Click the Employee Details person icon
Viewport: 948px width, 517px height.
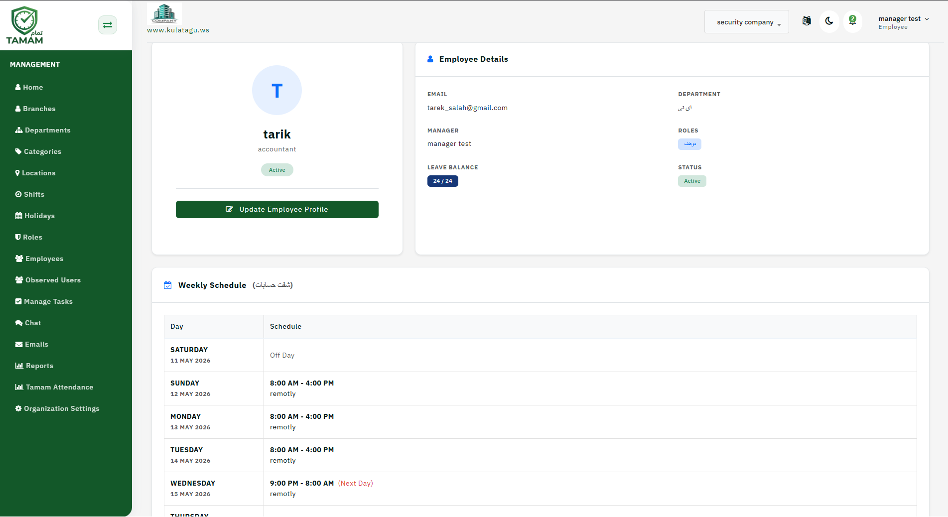(430, 59)
